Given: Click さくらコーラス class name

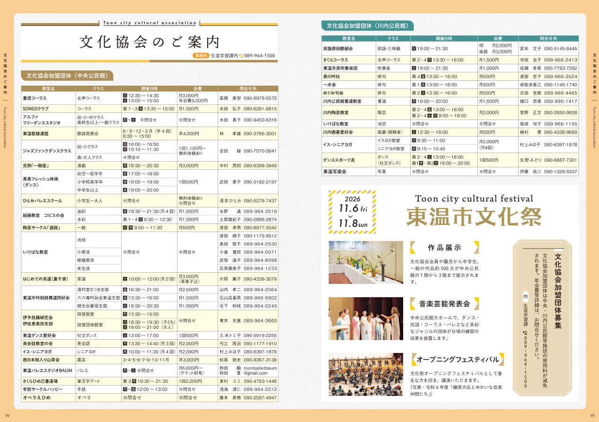Looking at the screenshot, I should (x=336, y=60).
